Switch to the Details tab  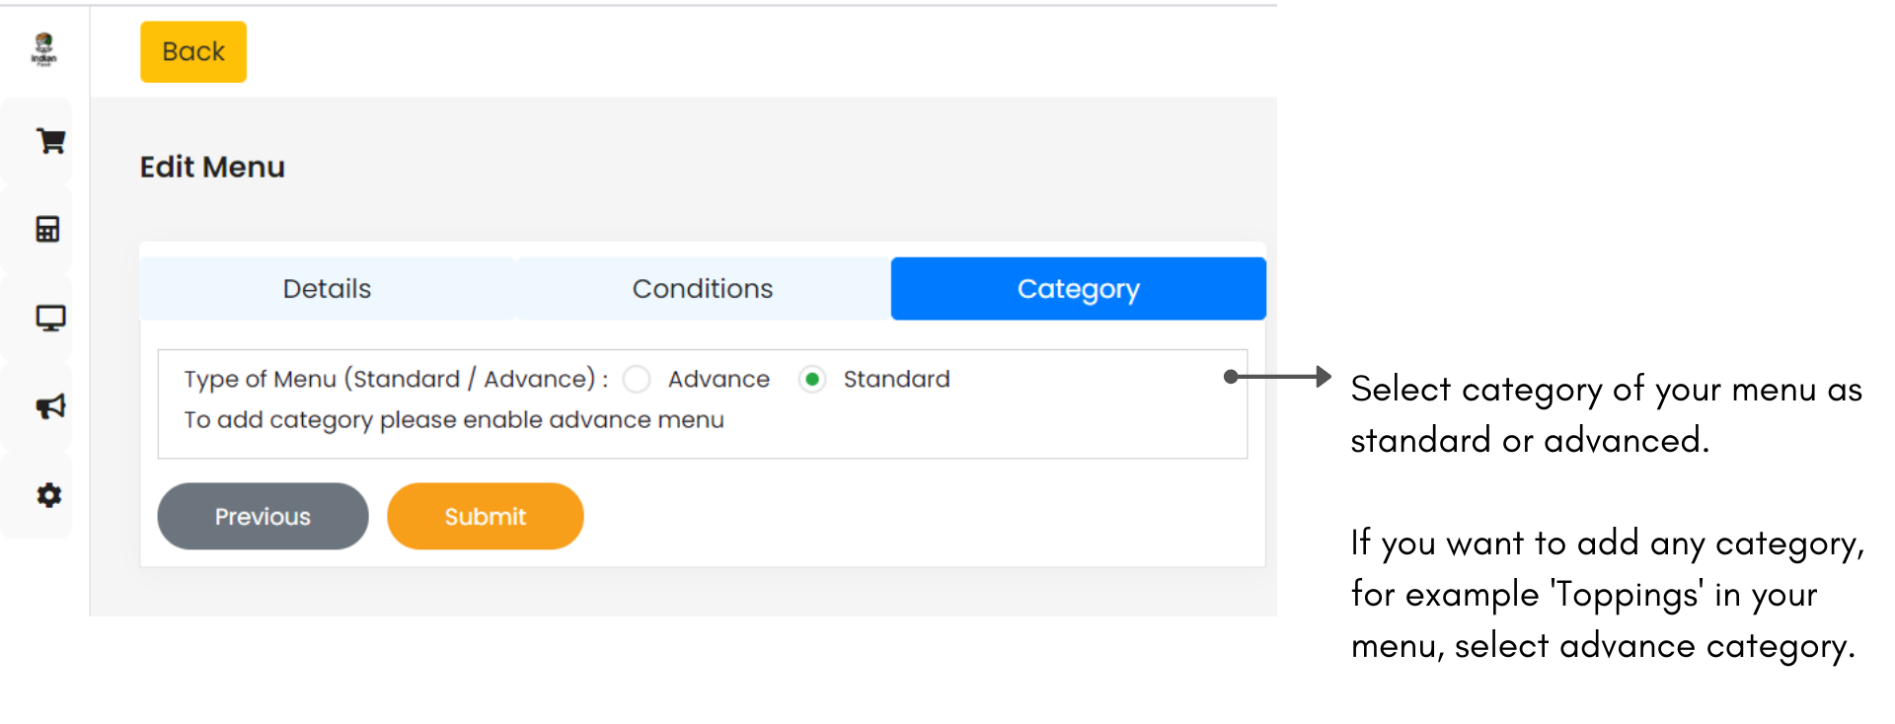pos(327,289)
